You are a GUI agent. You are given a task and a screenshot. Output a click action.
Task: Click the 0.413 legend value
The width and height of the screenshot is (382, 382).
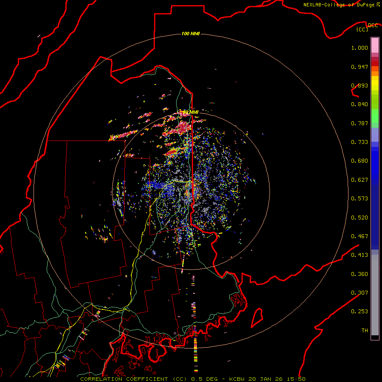tap(360, 255)
